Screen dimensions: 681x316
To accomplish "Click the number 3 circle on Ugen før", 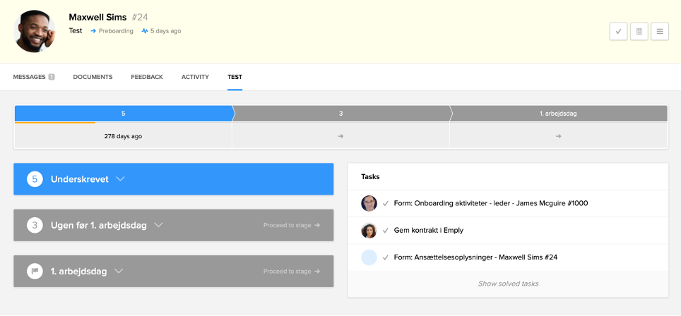I will 35,225.
